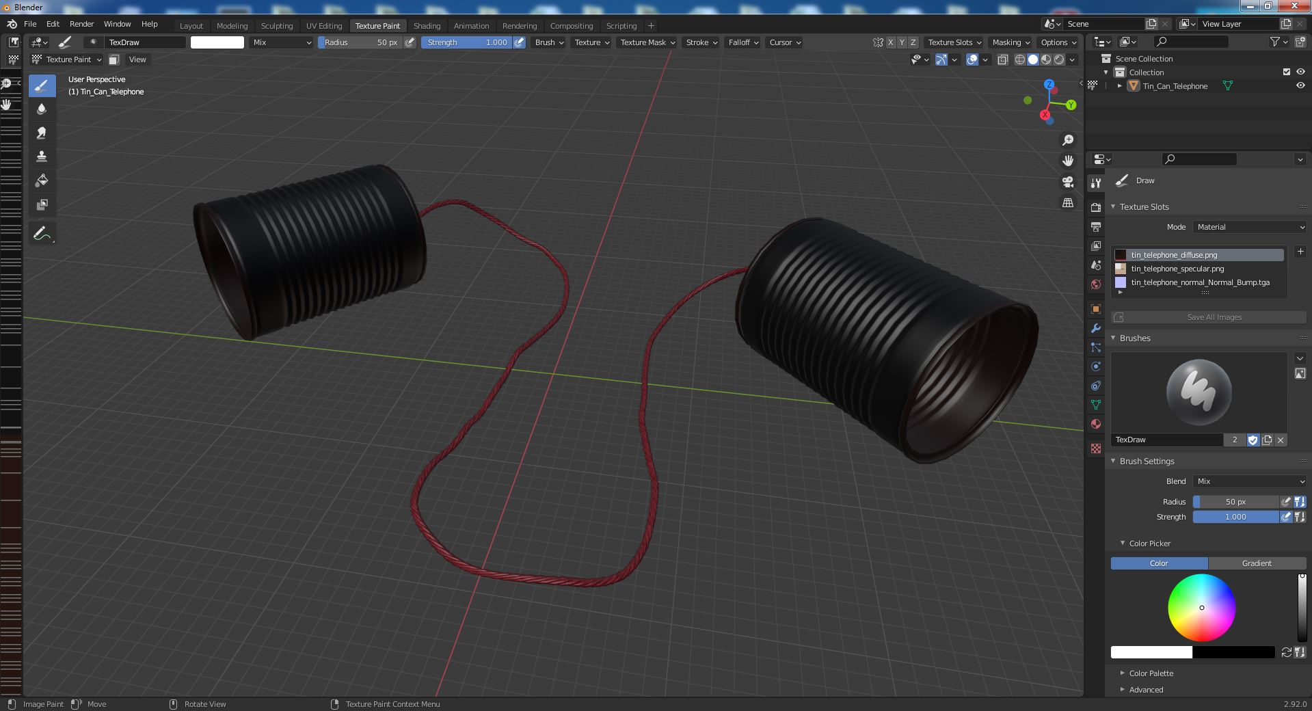1312x711 pixels.
Task: Click Save All Images button
Action: [x=1209, y=317]
